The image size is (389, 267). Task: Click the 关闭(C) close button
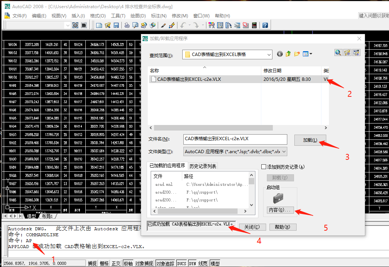(252, 227)
